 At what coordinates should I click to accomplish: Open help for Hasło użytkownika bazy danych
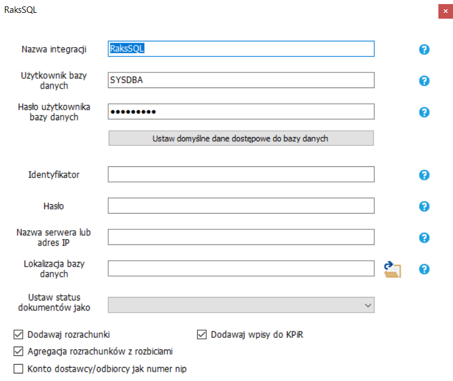[x=424, y=112]
